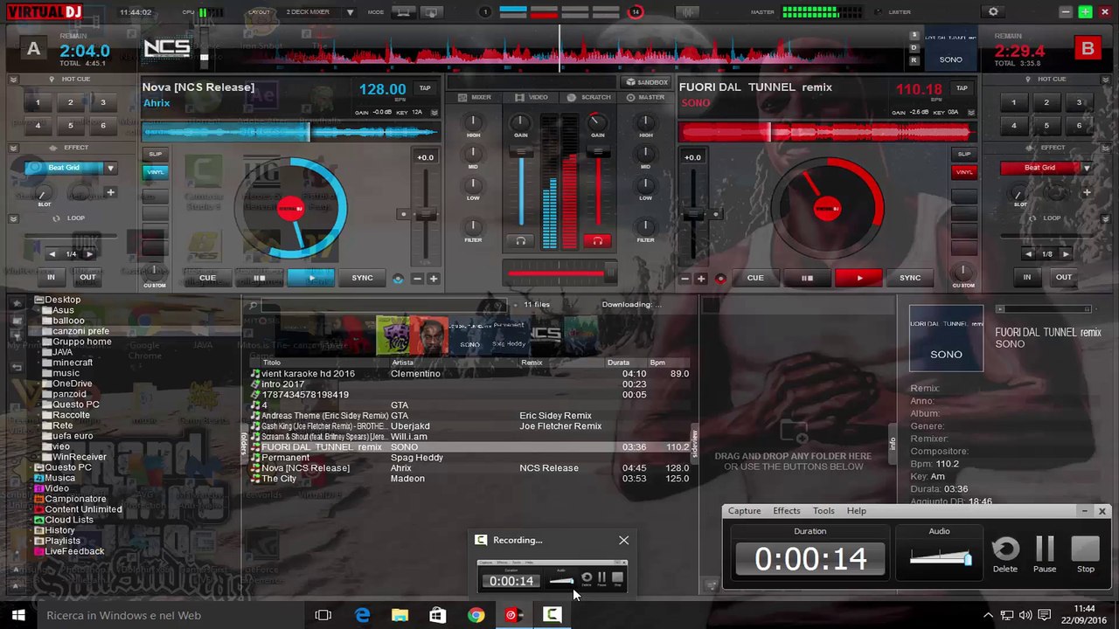Screen dimensions: 1119x629
Task: Switch to the MIXER tab
Action: [x=476, y=97]
